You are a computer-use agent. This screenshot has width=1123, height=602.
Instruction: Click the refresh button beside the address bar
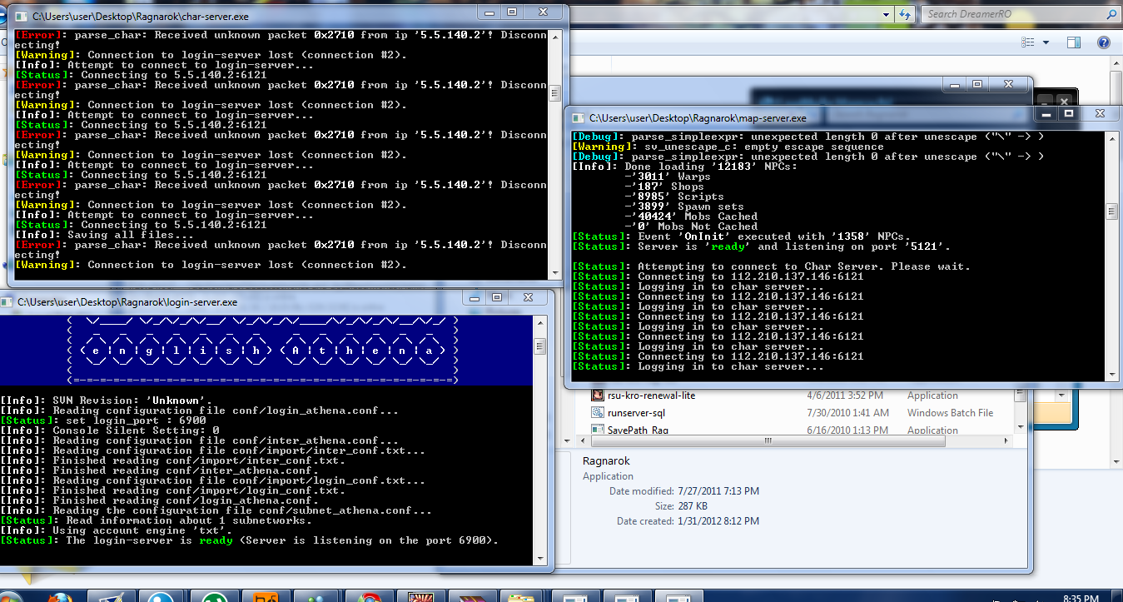(906, 14)
